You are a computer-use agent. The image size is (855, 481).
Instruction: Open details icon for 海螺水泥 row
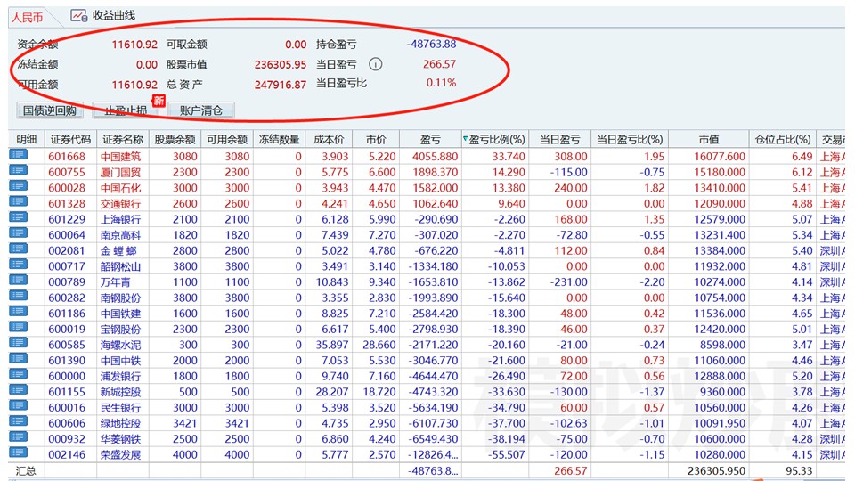click(18, 344)
